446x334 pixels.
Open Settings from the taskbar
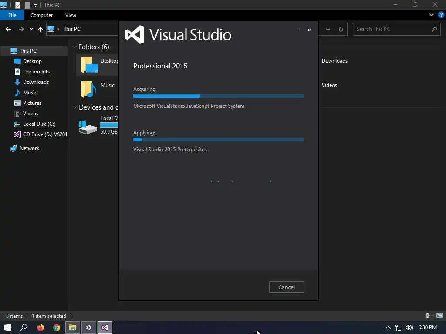point(89,327)
